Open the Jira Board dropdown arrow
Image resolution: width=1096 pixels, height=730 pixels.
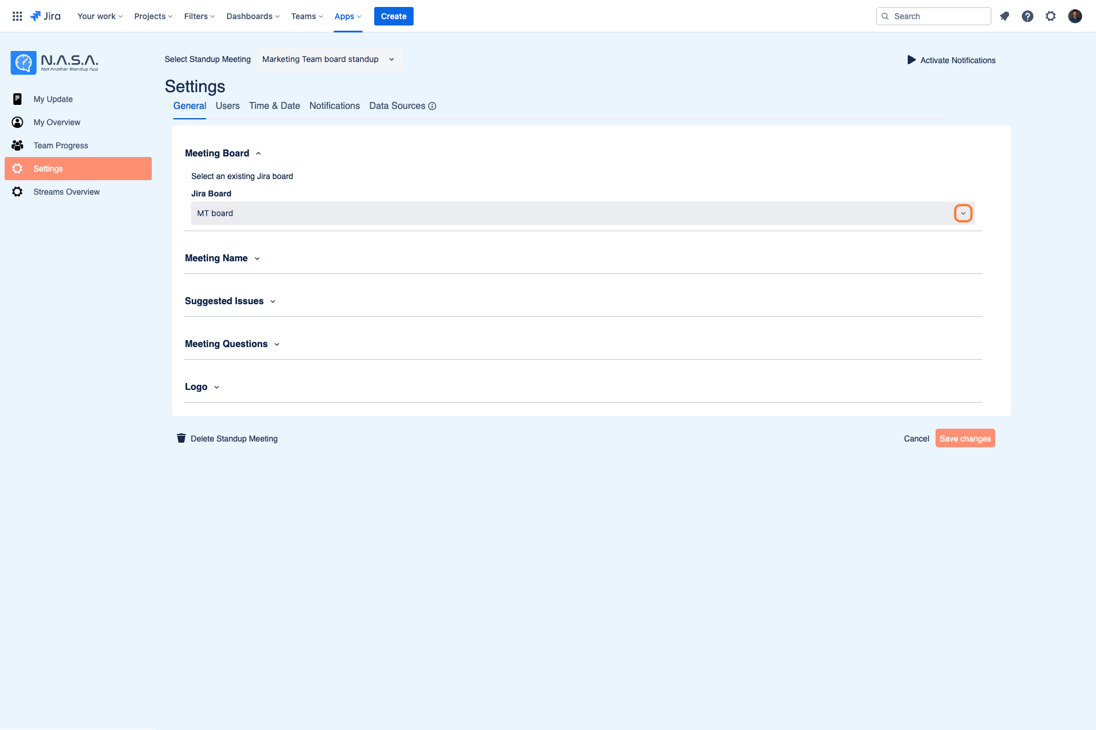(x=963, y=213)
